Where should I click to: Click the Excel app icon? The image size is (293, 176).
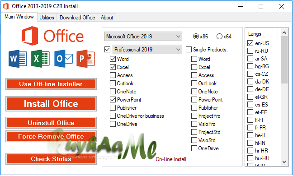pyautogui.click(x=40, y=59)
